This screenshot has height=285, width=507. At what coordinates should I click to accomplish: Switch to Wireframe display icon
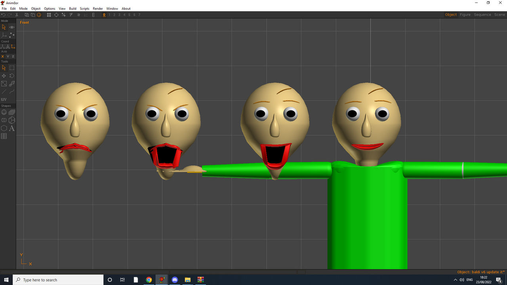point(27,15)
